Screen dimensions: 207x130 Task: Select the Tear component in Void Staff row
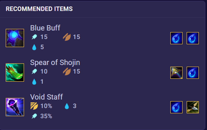coord(176,107)
